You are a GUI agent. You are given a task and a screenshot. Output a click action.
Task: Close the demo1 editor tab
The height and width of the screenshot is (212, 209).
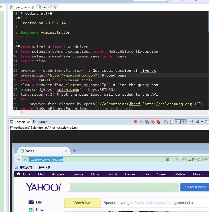coord(55,7)
